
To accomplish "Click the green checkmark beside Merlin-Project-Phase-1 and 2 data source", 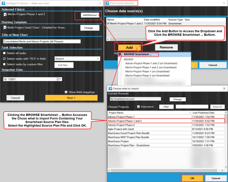I will point(108,23).
